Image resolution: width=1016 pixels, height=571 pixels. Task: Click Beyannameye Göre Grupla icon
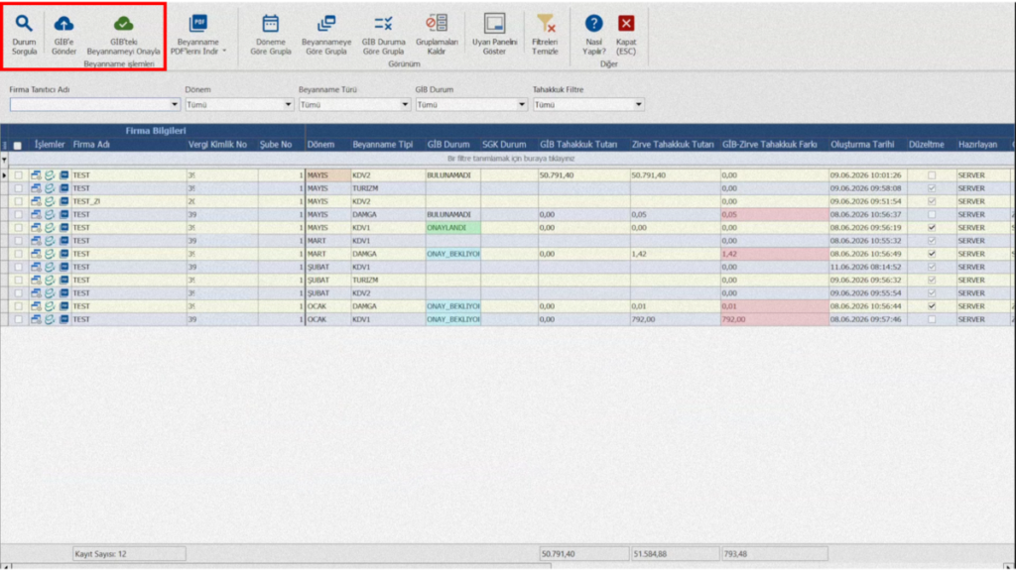[326, 24]
